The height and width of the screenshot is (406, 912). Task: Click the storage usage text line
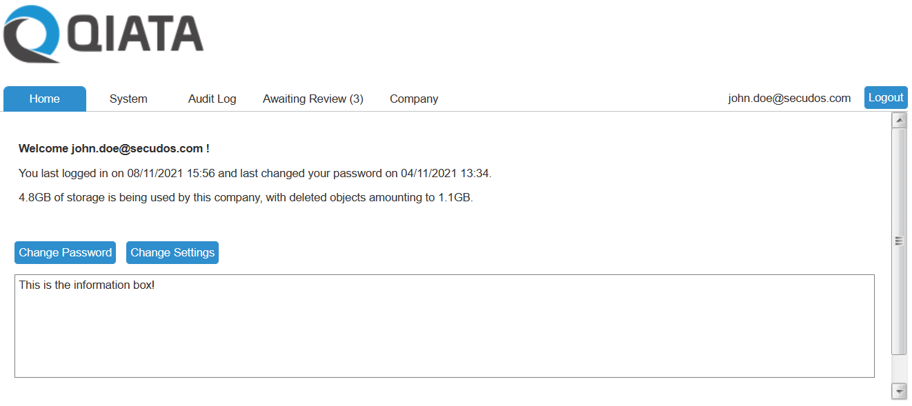tap(246, 198)
